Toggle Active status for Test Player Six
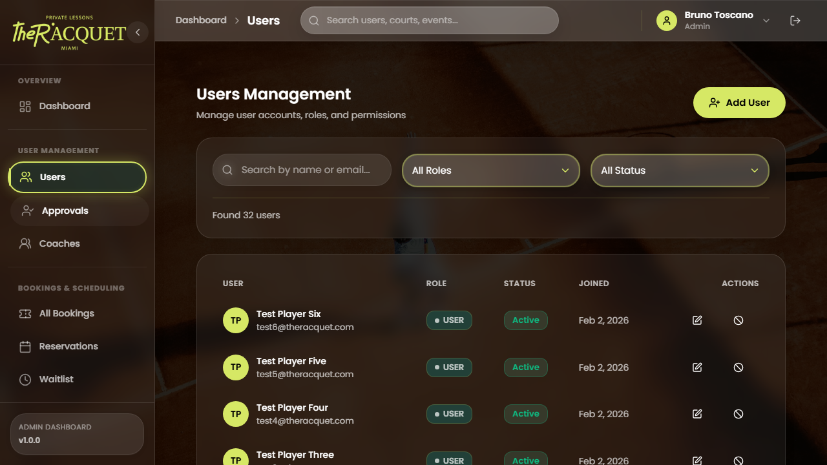Viewport: 827px width, 465px height. tap(525, 320)
